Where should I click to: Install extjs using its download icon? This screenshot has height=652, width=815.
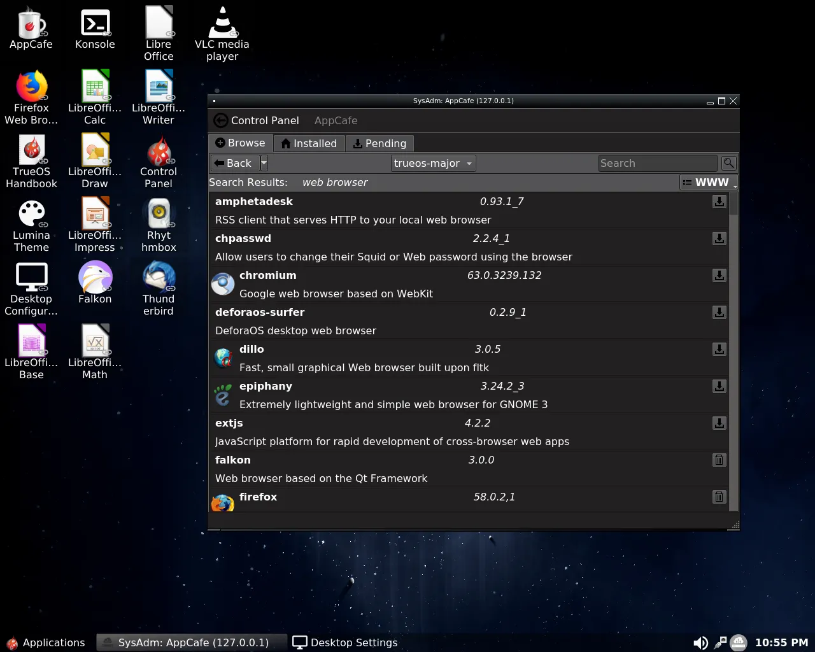tap(719, 423)
